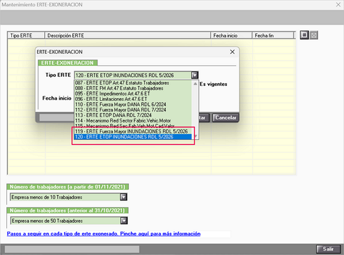The image size is (344, 255).
Task: Click the Tipo ERTE column header
Action: pyautogui.click(x=26, y=36)
